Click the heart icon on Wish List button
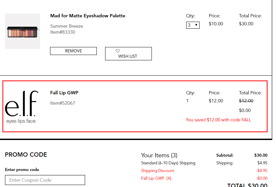 (x=117, y=51)
